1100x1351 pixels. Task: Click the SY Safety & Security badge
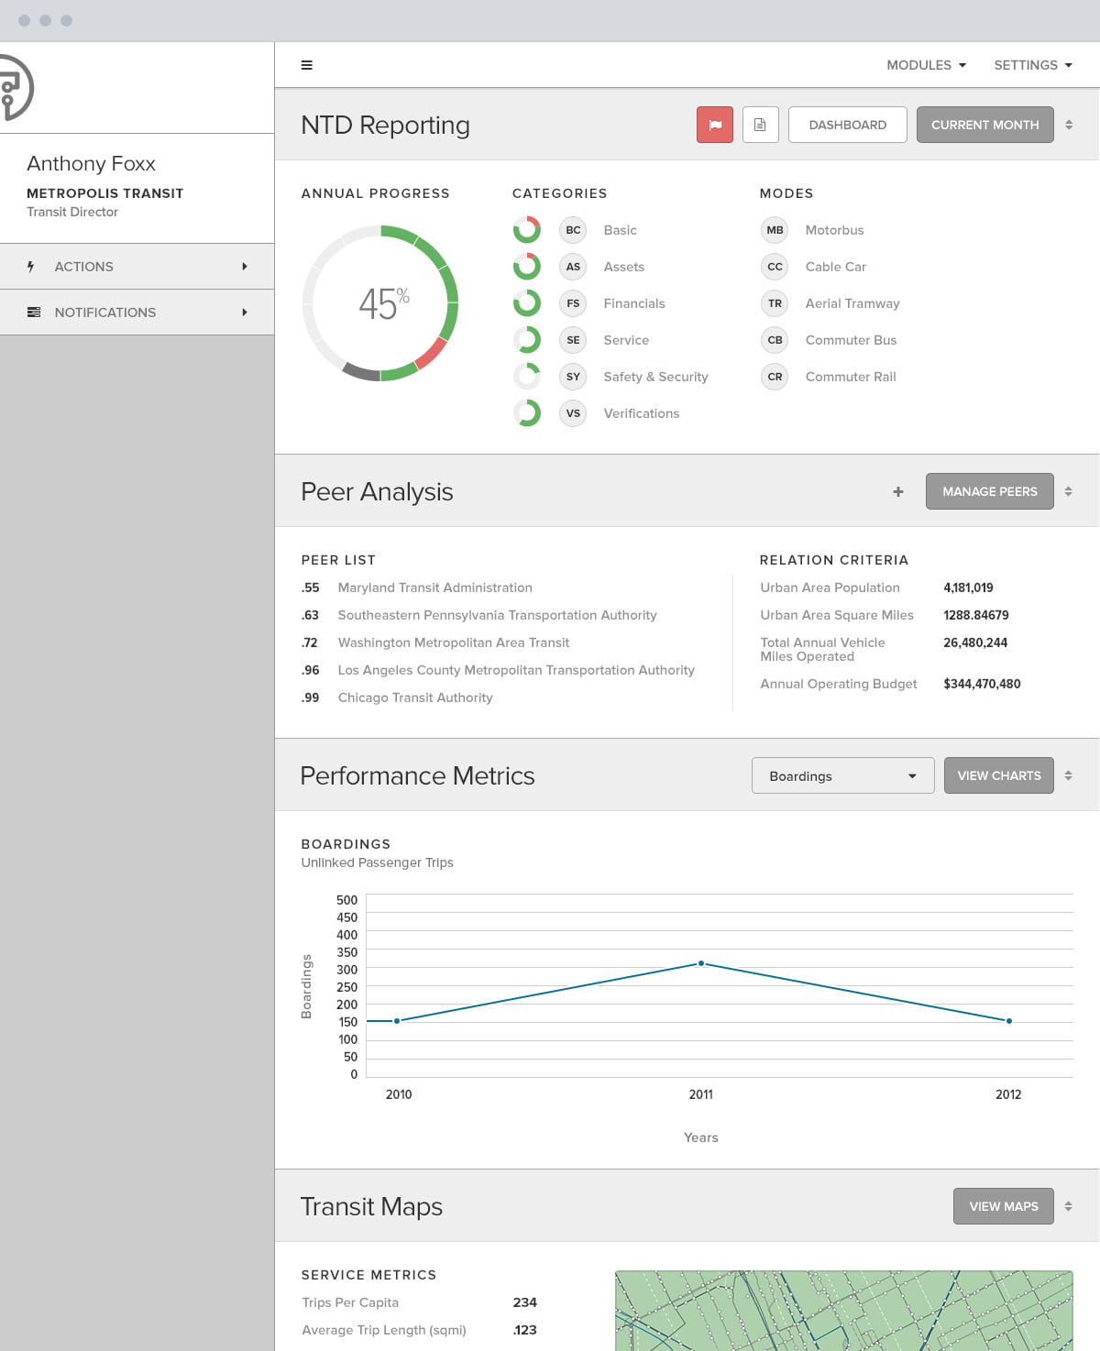(573, 377)
